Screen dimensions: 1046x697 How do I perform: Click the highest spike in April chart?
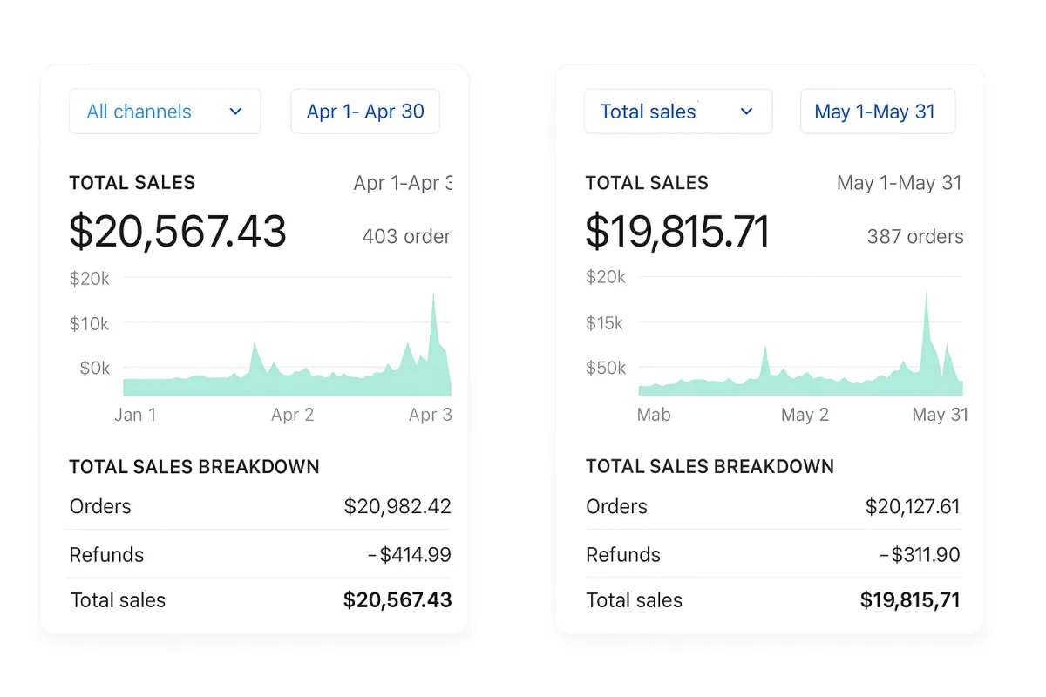[433, 301]
